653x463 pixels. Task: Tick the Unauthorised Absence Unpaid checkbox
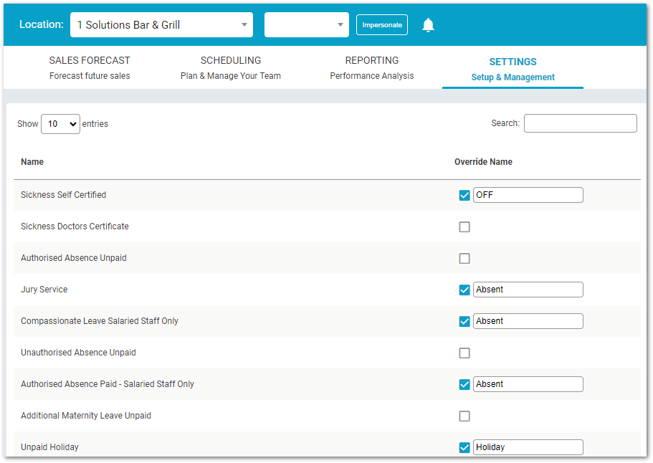[464, 353]
